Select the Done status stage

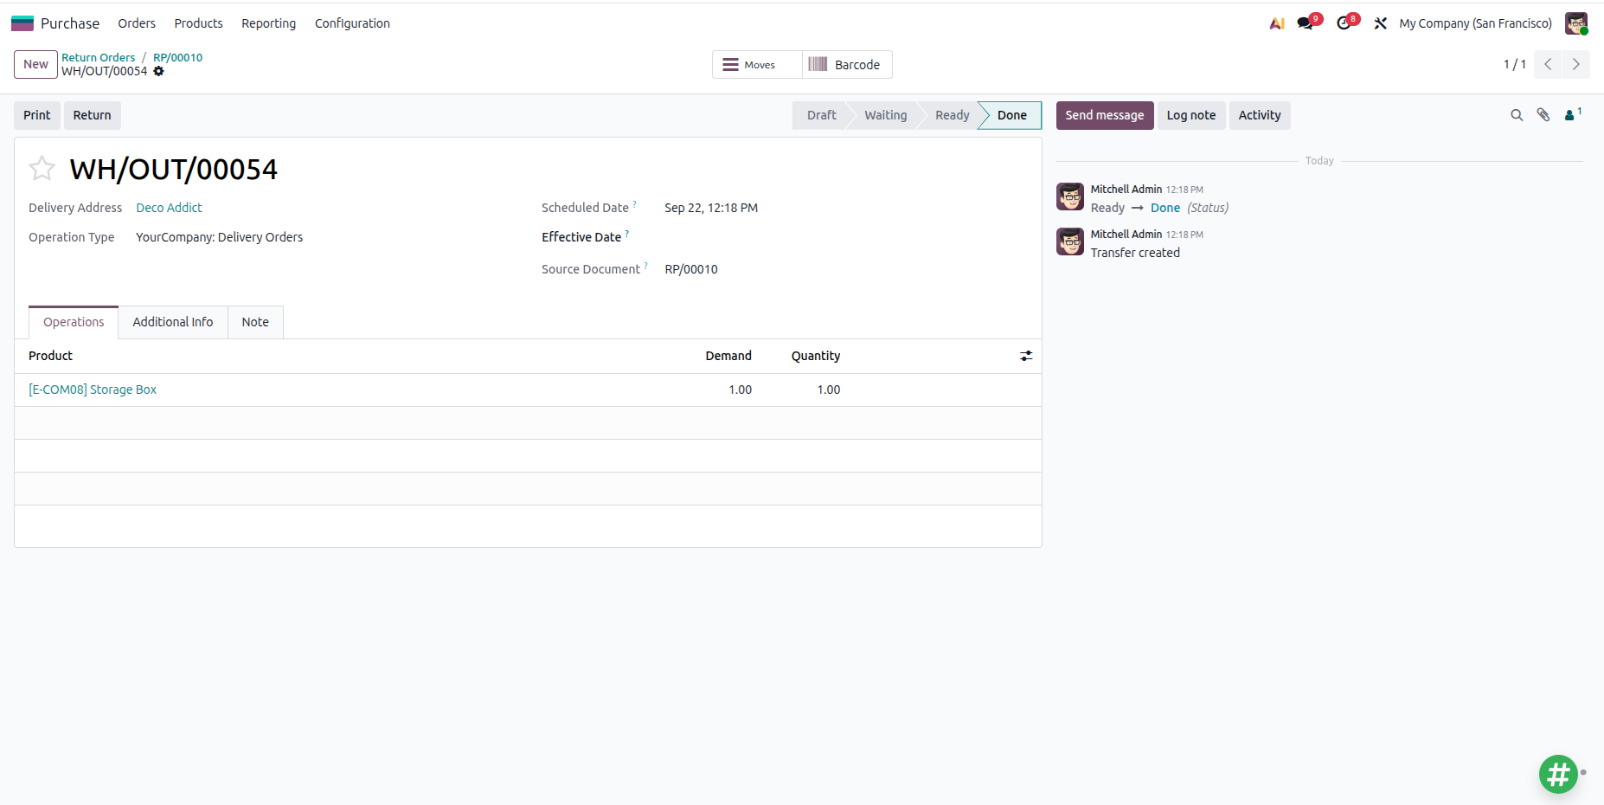[1011, 115]
